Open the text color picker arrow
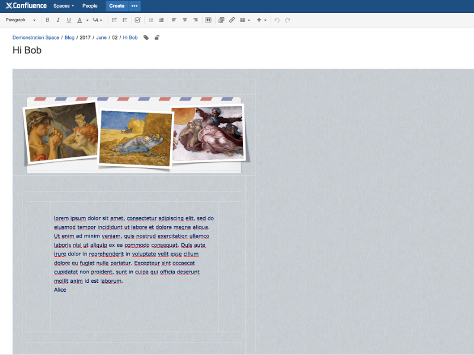This screenshot has height=355, width=474. 87,20
